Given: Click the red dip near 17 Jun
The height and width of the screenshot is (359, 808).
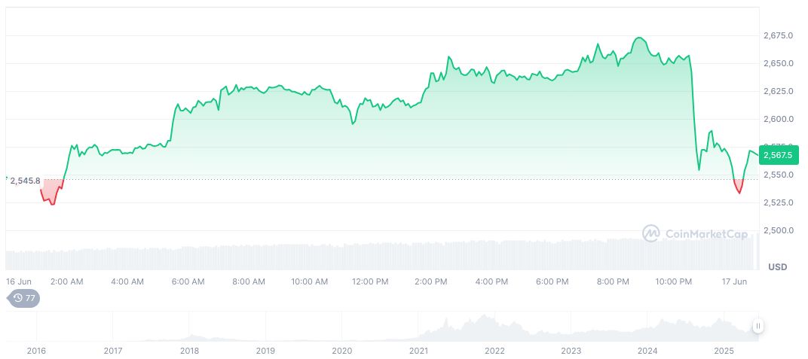Looking at the screenshot, I should tap(739, 187).
